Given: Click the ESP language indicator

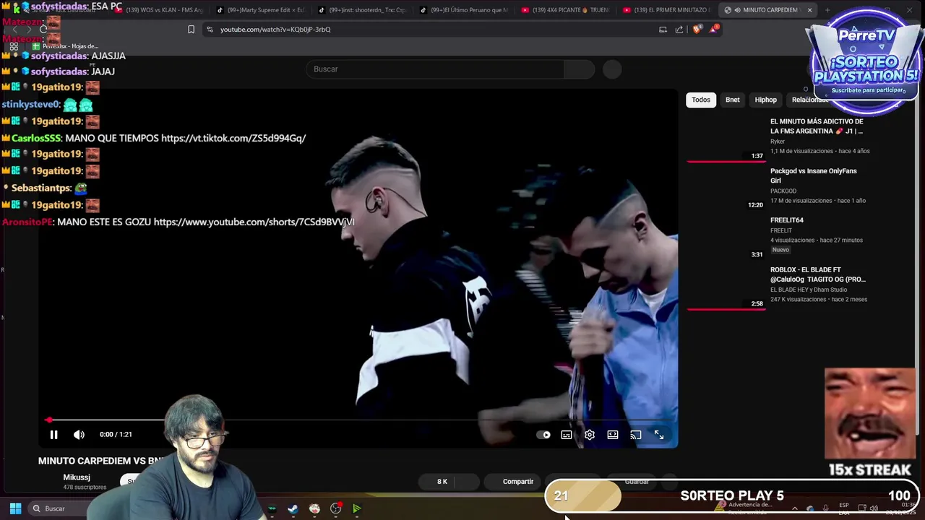Looking at the screenshot, I should point(844,508).
